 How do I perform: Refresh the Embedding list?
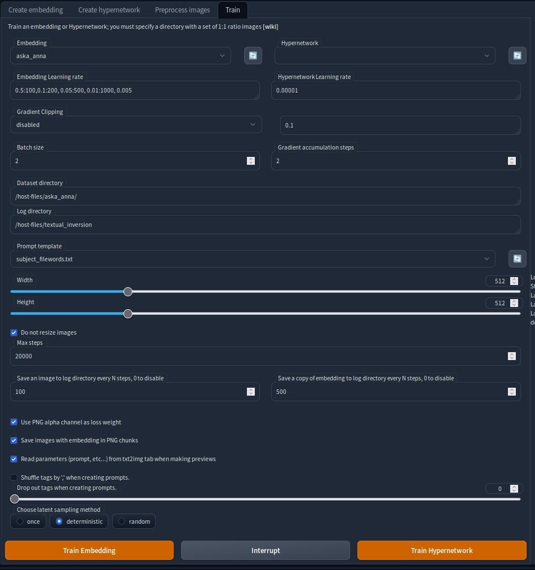coord(253,56)
